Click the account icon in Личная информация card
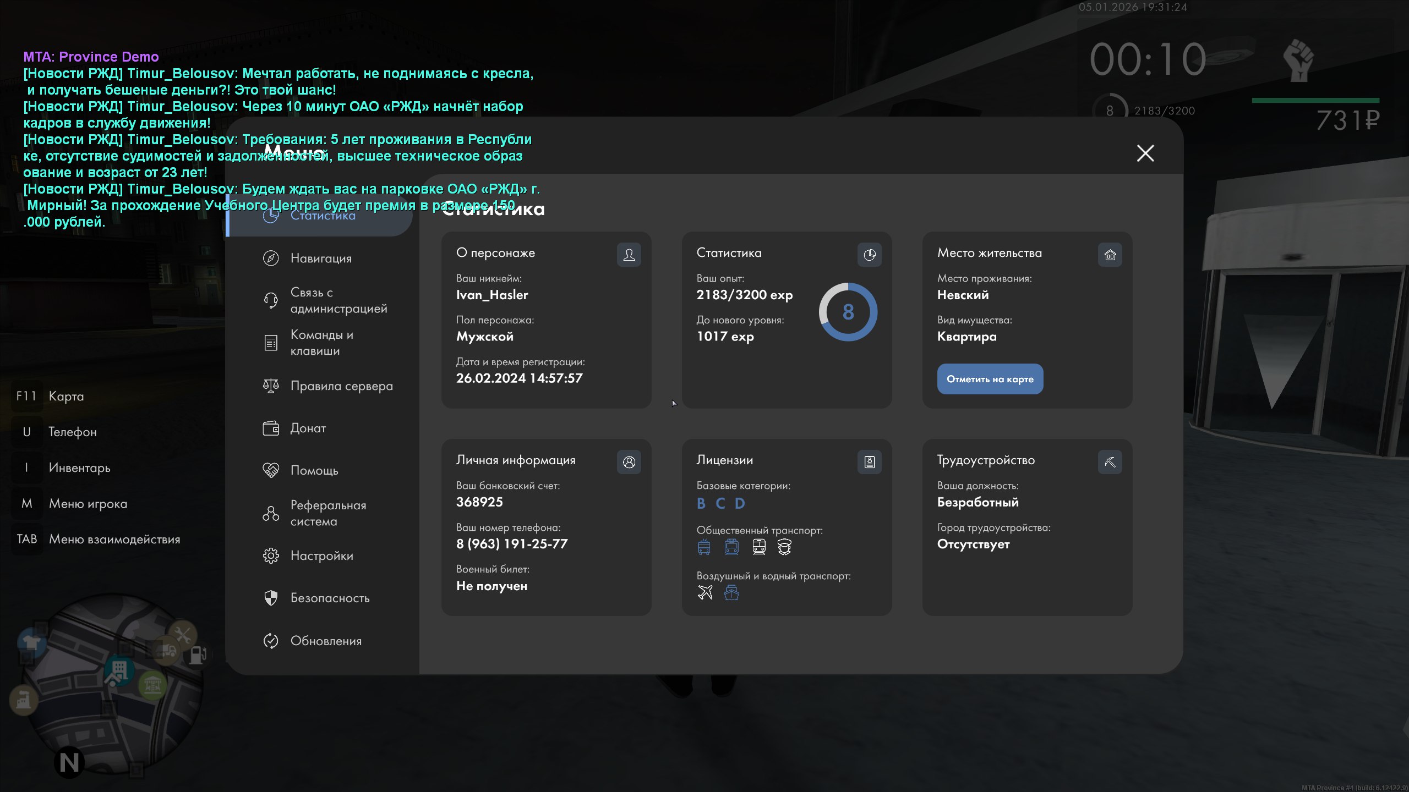 [x=629, y=462]
